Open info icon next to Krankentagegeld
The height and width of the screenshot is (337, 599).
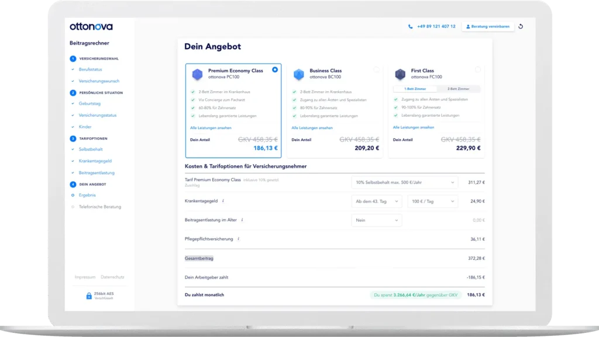[x=223, y=201]
